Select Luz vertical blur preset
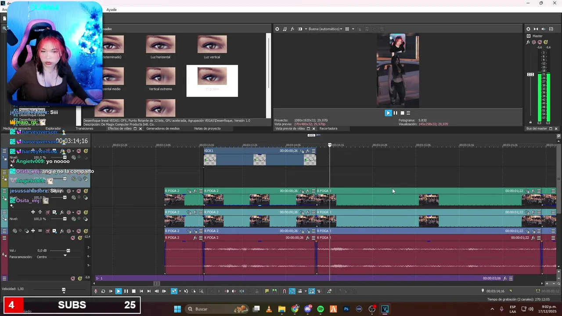The image size is (562, 316). point(212,47)
